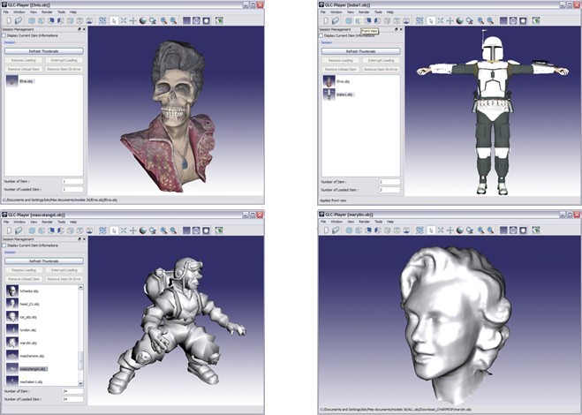The image size is (582, 415).
Task: Choose the arrow select tool in Elvis.obj window
Action: [x=114, y=21]
